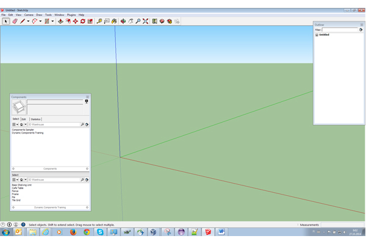Click the Paint Bucket tool
The height and width of the screenshot is (244, 366).
coord(114,21)
